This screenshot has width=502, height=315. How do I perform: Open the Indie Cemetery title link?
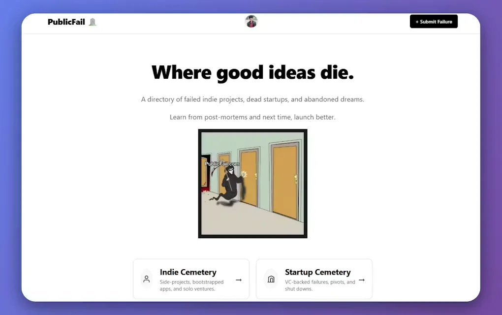(x=188, y=272)
